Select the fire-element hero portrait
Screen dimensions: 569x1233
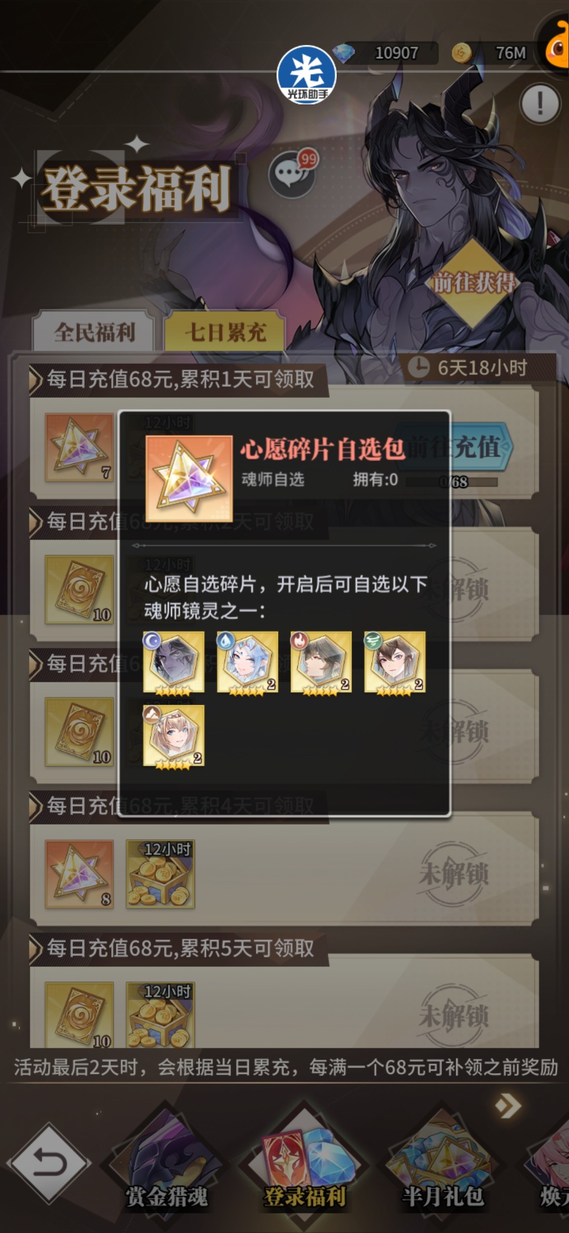321,662
